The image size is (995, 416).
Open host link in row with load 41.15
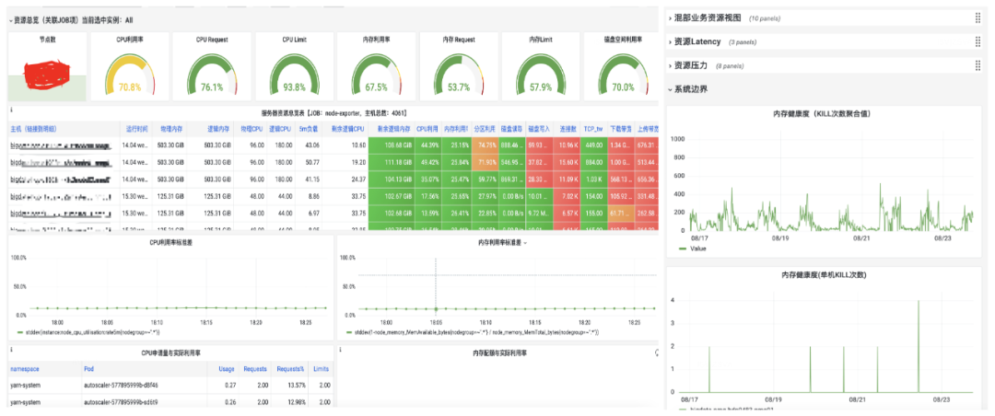click(x=61, y=180)
